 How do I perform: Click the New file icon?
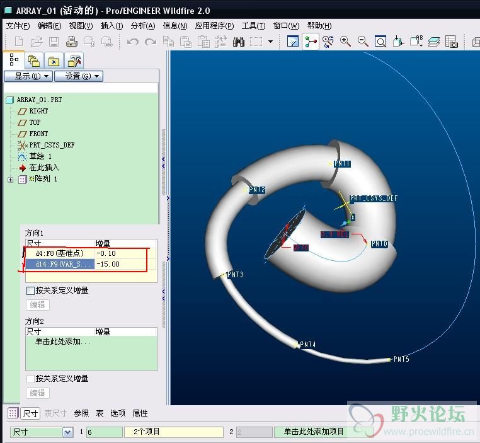[x=19, y=42]
